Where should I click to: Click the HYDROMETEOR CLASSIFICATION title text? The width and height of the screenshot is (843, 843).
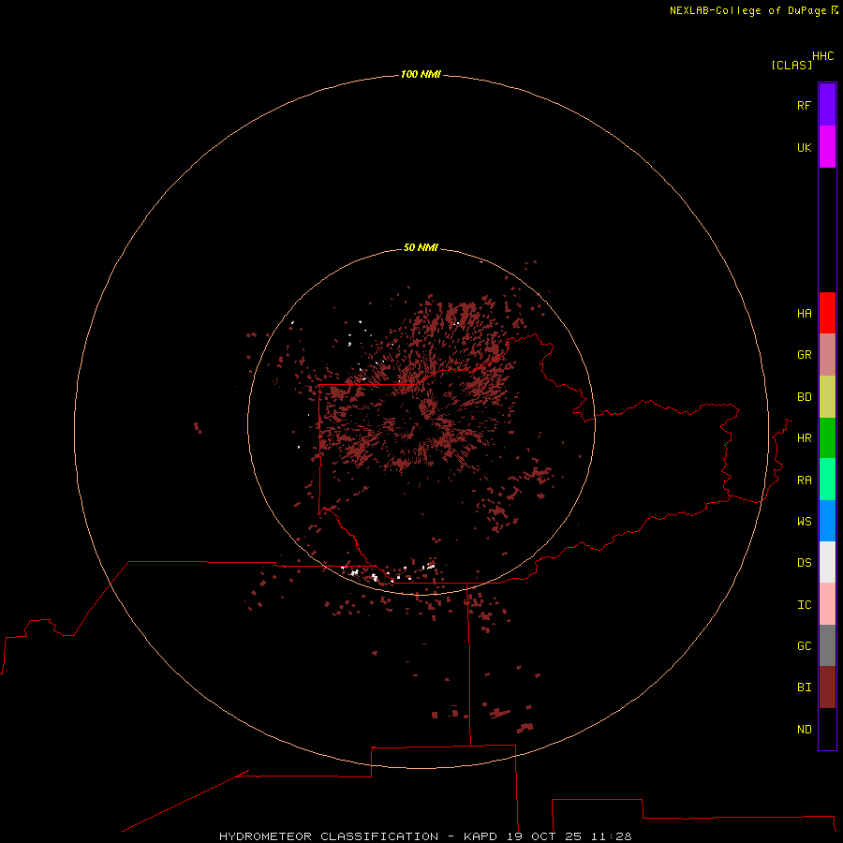click(329, 836)
